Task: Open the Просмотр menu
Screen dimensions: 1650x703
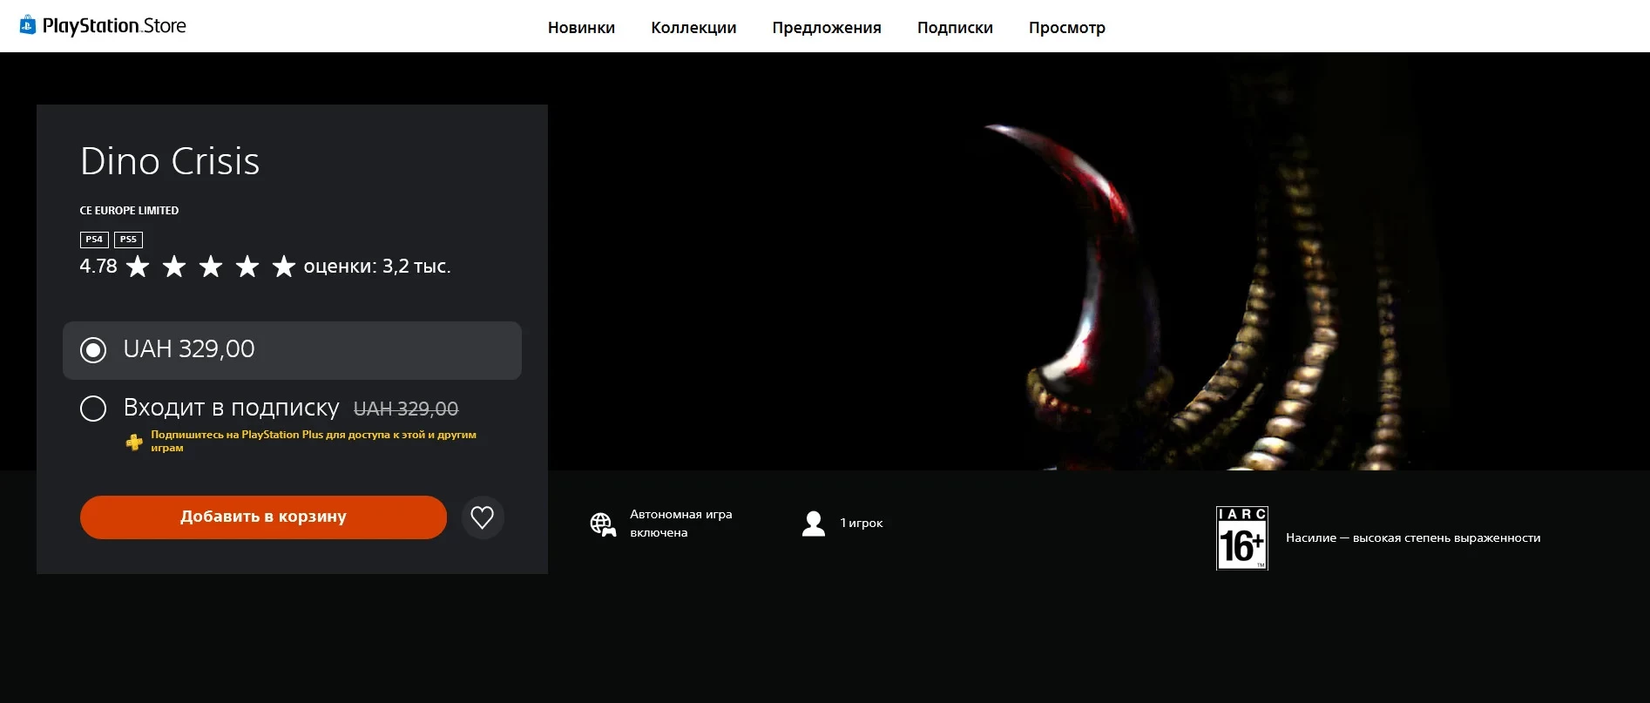Action: click(x=1066, y=28)
